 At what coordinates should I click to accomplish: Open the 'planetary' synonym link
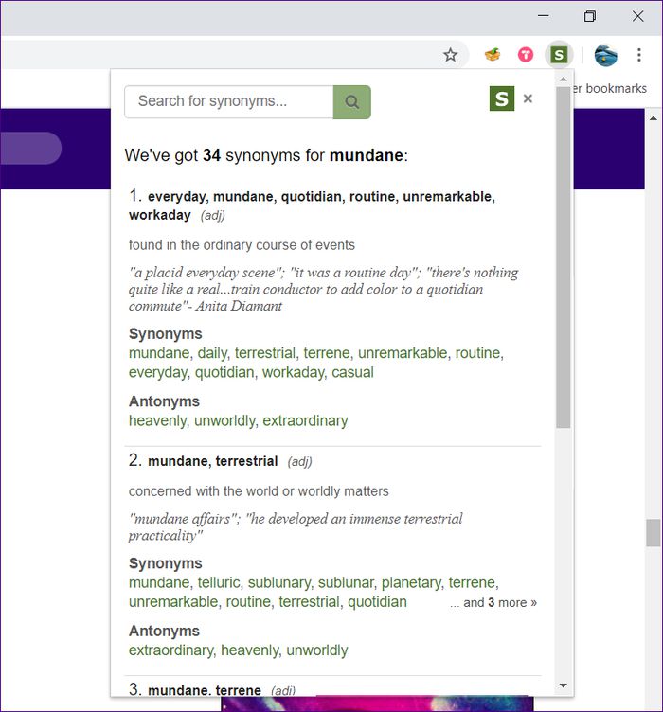click(x=412, y=582)
